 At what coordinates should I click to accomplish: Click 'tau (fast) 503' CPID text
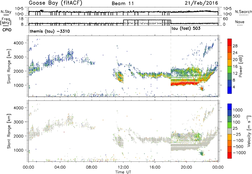coord(186,29)
